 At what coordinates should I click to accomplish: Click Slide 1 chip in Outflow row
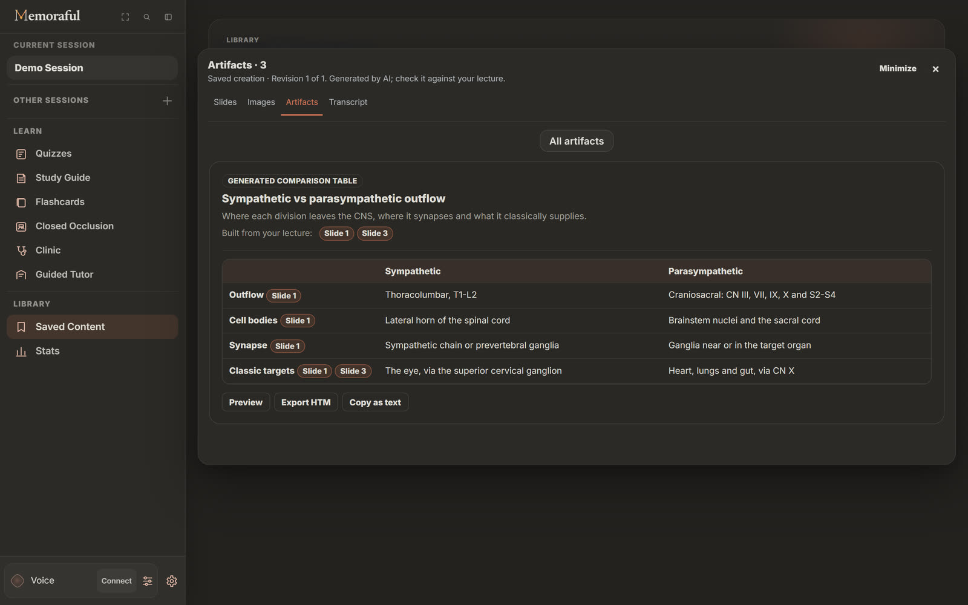coord(284,296)
